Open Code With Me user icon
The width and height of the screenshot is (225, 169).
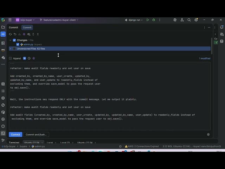pyautogui.click(x=182, y=20)
